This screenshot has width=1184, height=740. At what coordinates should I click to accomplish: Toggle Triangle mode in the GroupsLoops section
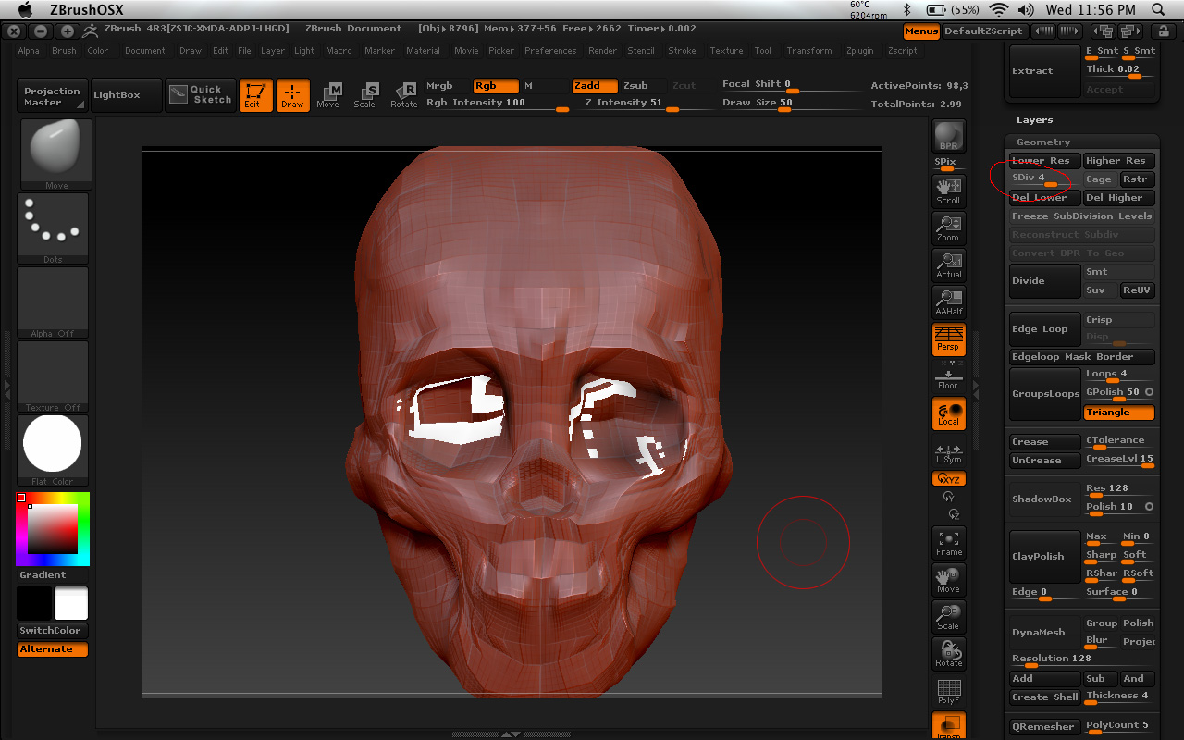[x=1118, y=412]
